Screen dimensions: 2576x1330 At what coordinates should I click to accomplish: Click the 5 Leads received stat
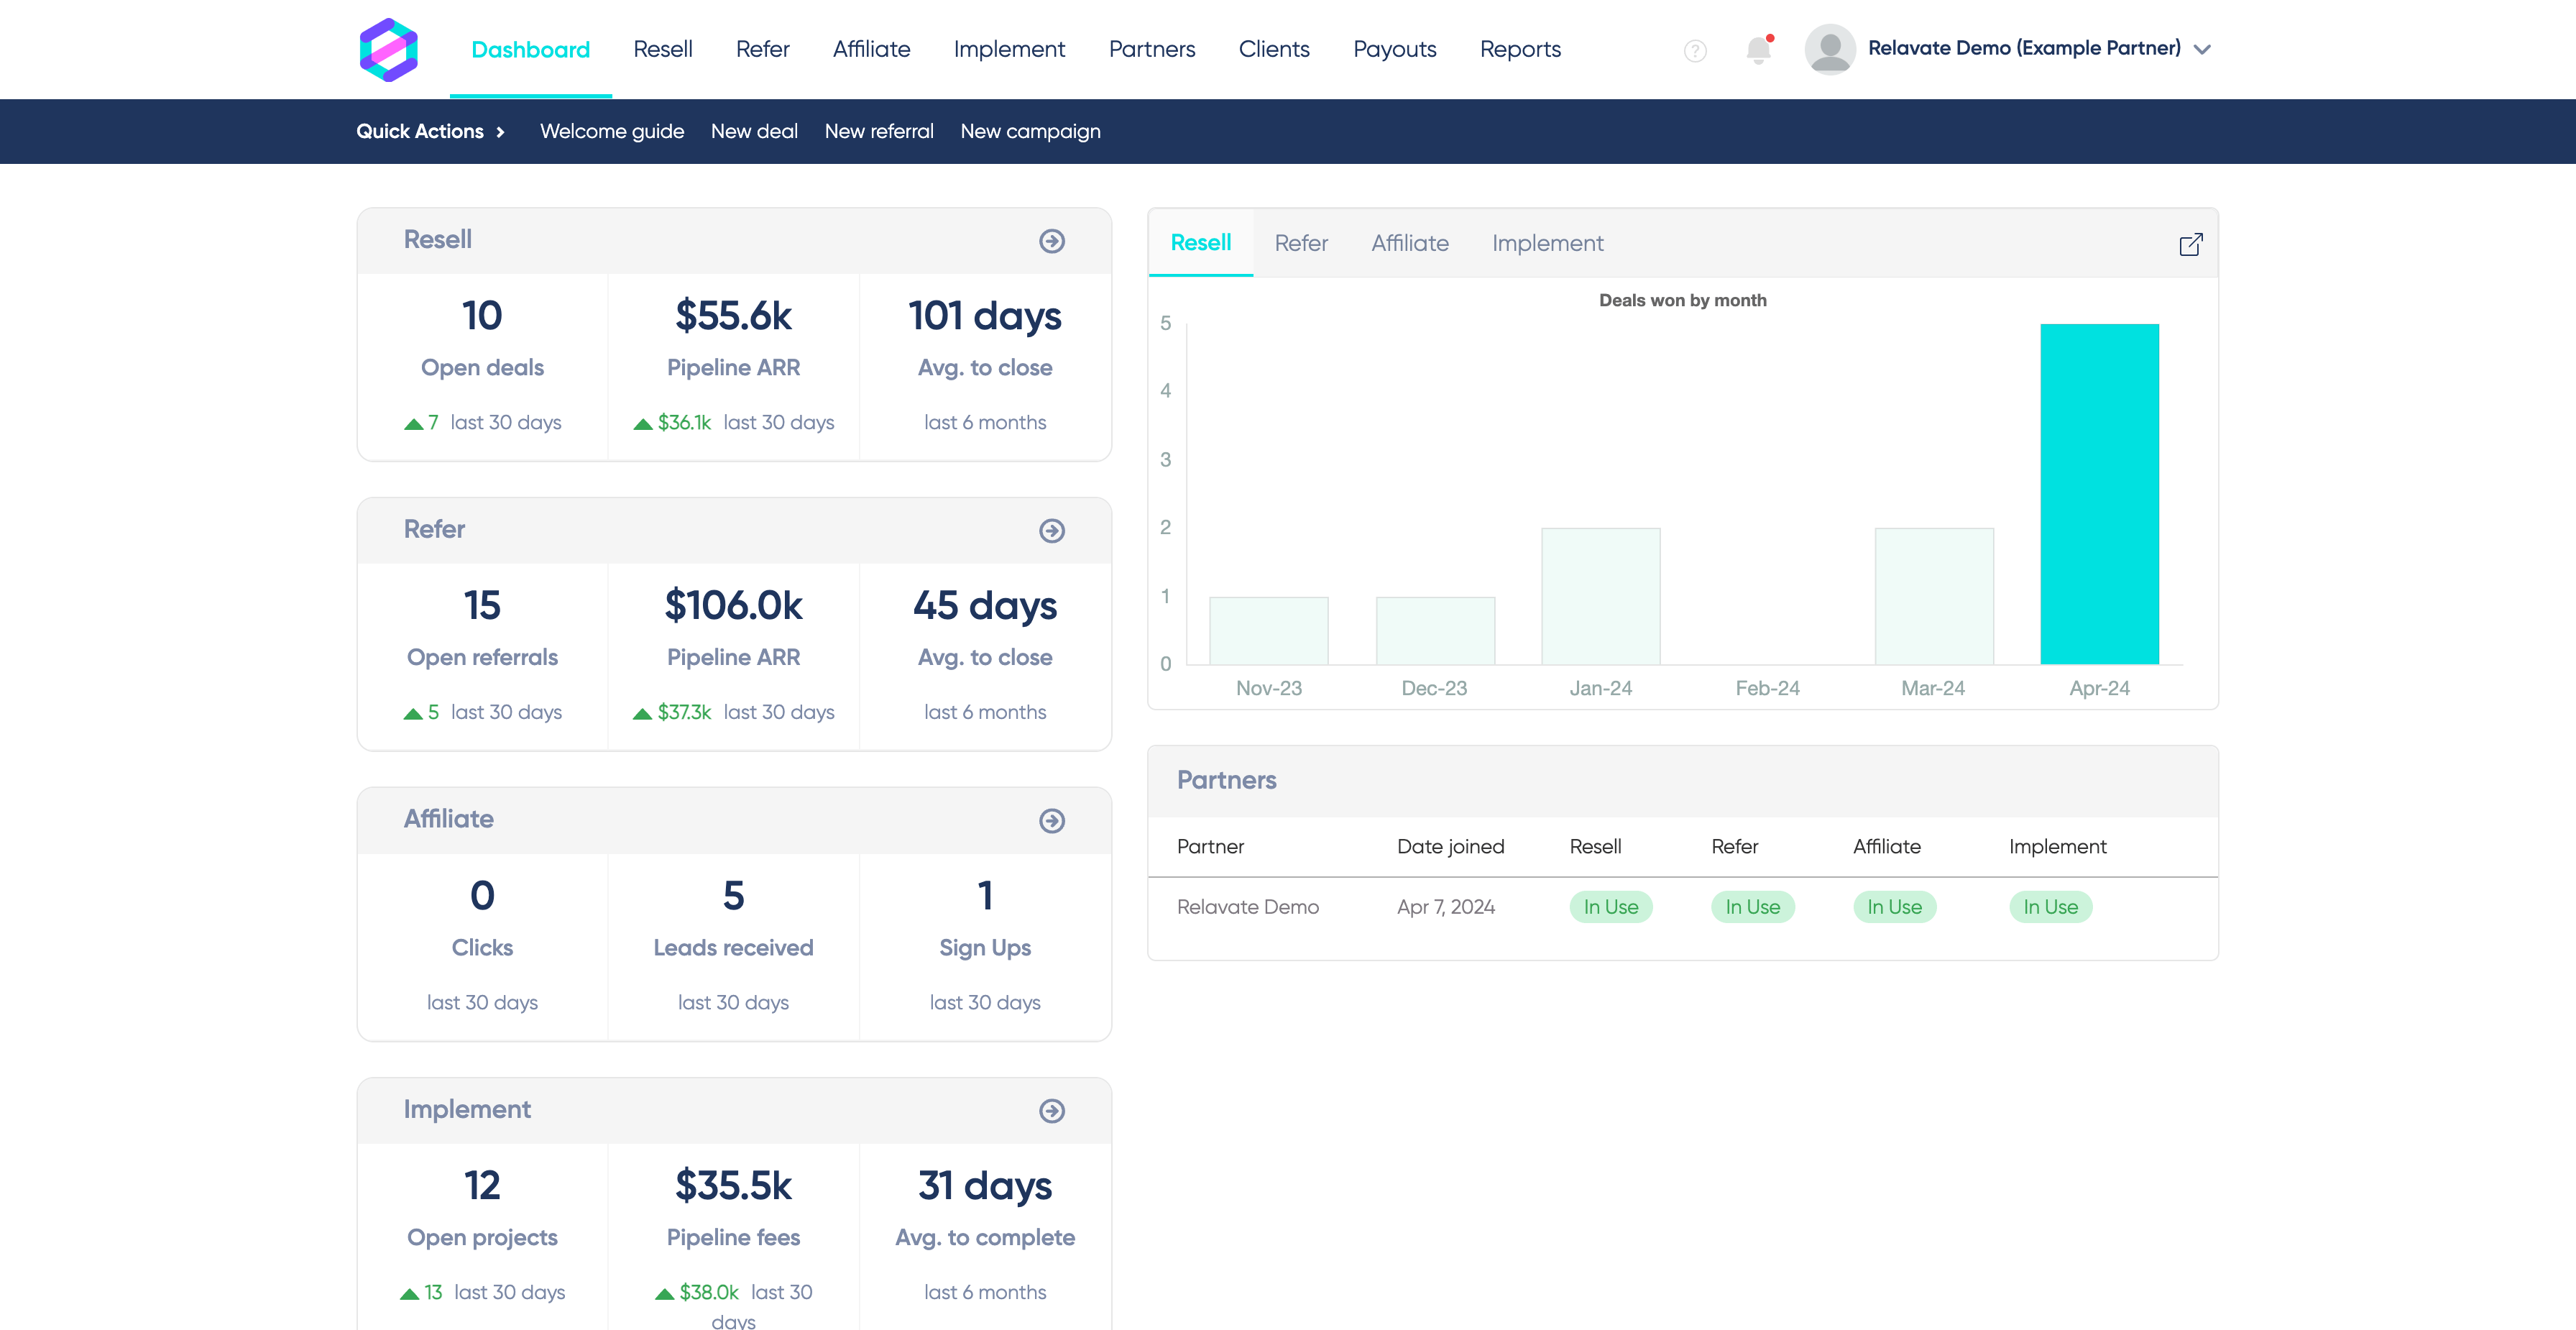point(733,920)
